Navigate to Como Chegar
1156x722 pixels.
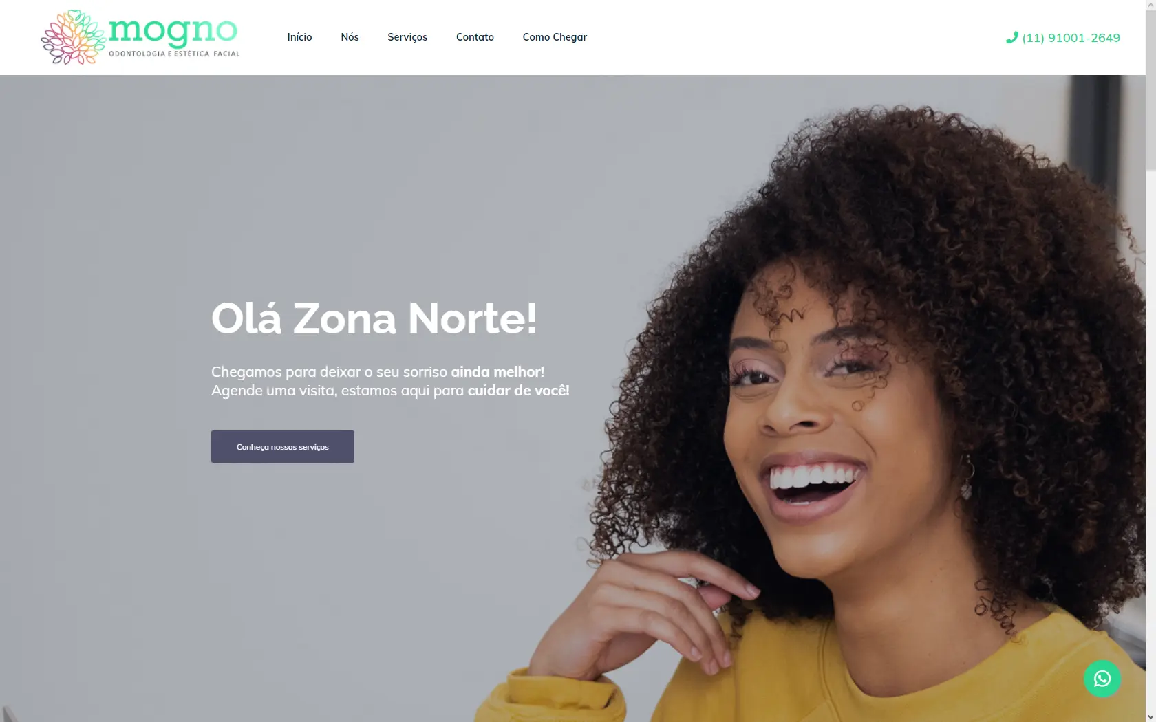tap(555, 37)
